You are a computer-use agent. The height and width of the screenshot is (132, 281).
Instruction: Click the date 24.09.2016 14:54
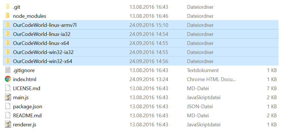click(149, 34)
